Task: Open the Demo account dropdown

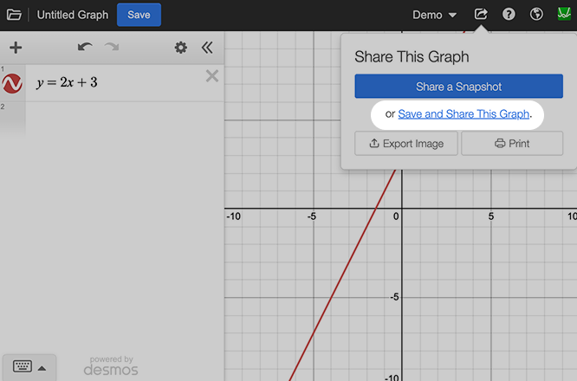Action: (x=434, y=15)
